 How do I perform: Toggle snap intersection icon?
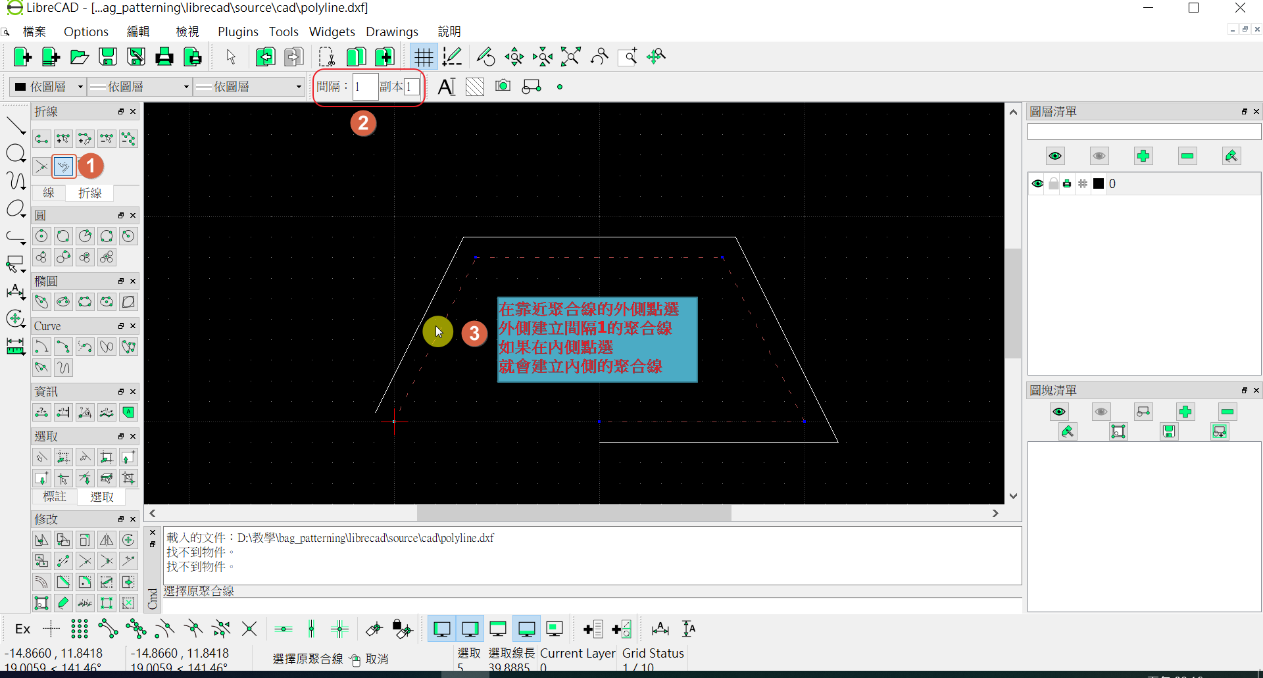click(249, 629)
